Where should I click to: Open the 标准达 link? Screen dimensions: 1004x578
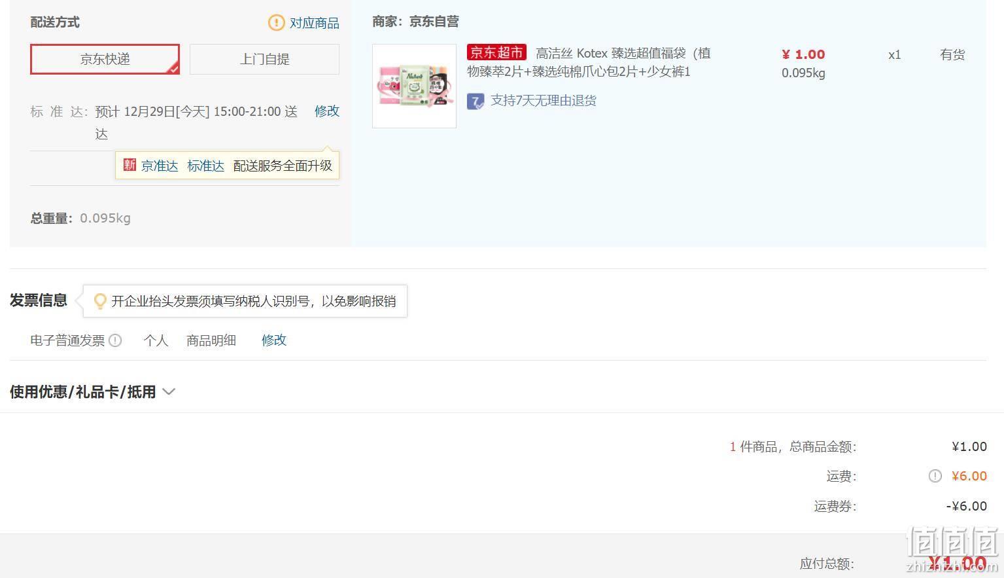(205, 166)
